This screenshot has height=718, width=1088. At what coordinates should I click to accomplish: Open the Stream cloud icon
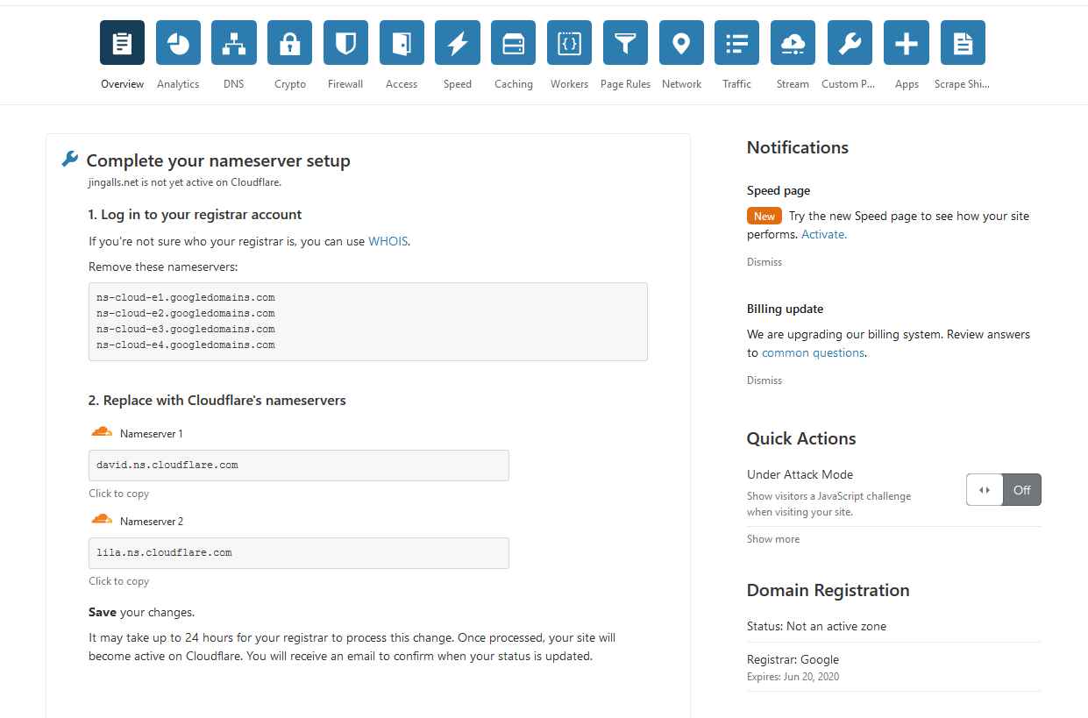click(793, 43)
